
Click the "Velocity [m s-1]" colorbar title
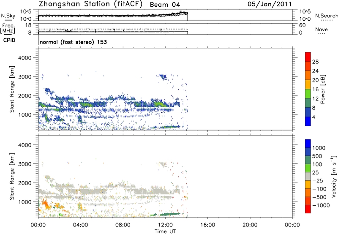coord(334,176)
